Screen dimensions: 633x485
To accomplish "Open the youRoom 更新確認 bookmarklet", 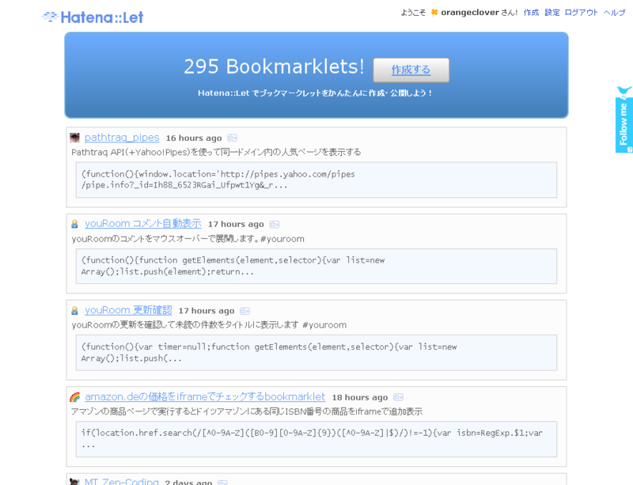I will pos(131,310).
